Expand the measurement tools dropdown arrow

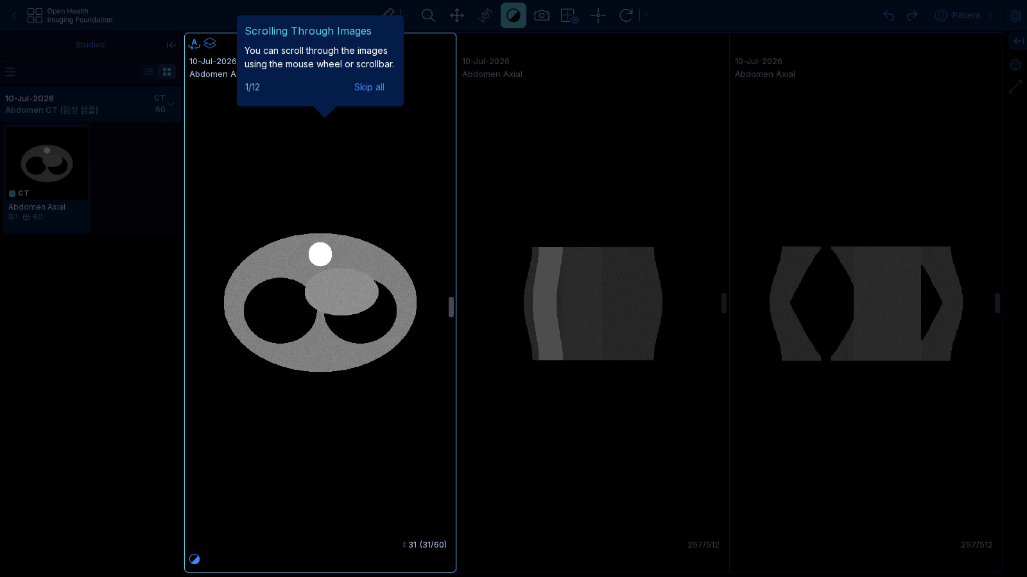pyautogui.click(x=407, y=15)
